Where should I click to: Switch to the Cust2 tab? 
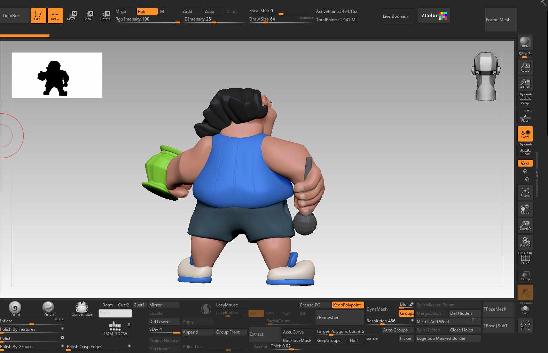(124, 305)
